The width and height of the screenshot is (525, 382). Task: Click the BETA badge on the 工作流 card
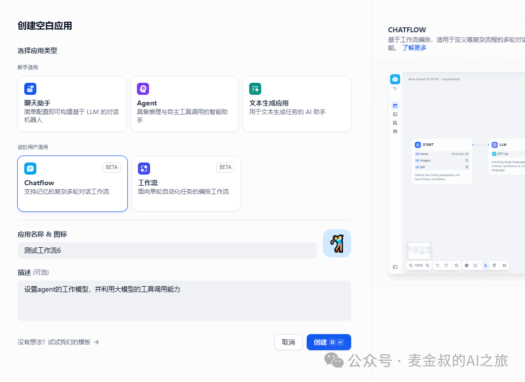coord(225,167)
